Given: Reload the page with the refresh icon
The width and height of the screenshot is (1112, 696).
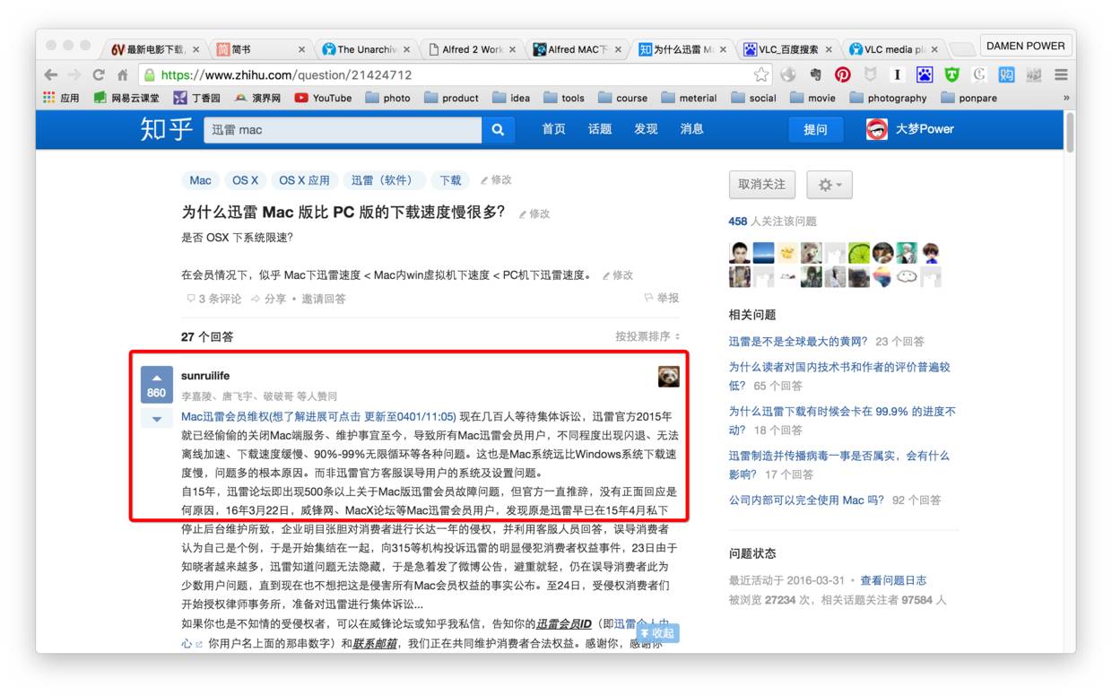Looking at the screenshot, I should click(99, 74).
